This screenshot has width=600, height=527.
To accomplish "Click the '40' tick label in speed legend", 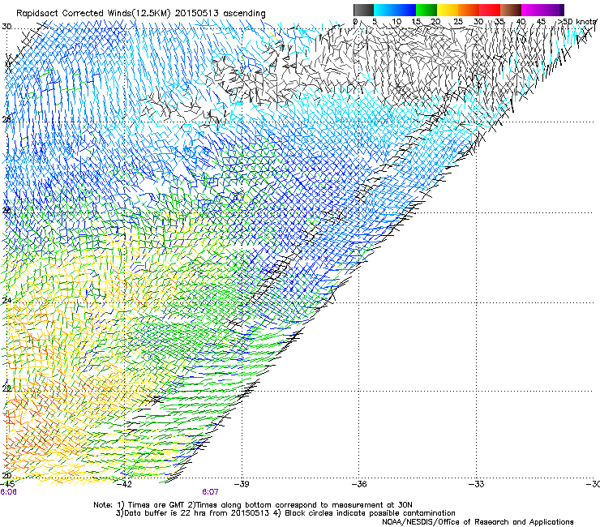I will coord(521,22).
